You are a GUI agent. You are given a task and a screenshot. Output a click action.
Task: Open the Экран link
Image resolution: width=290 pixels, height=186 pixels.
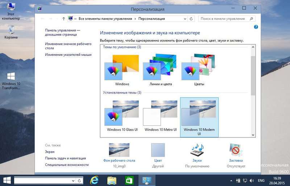click(50, 152)
